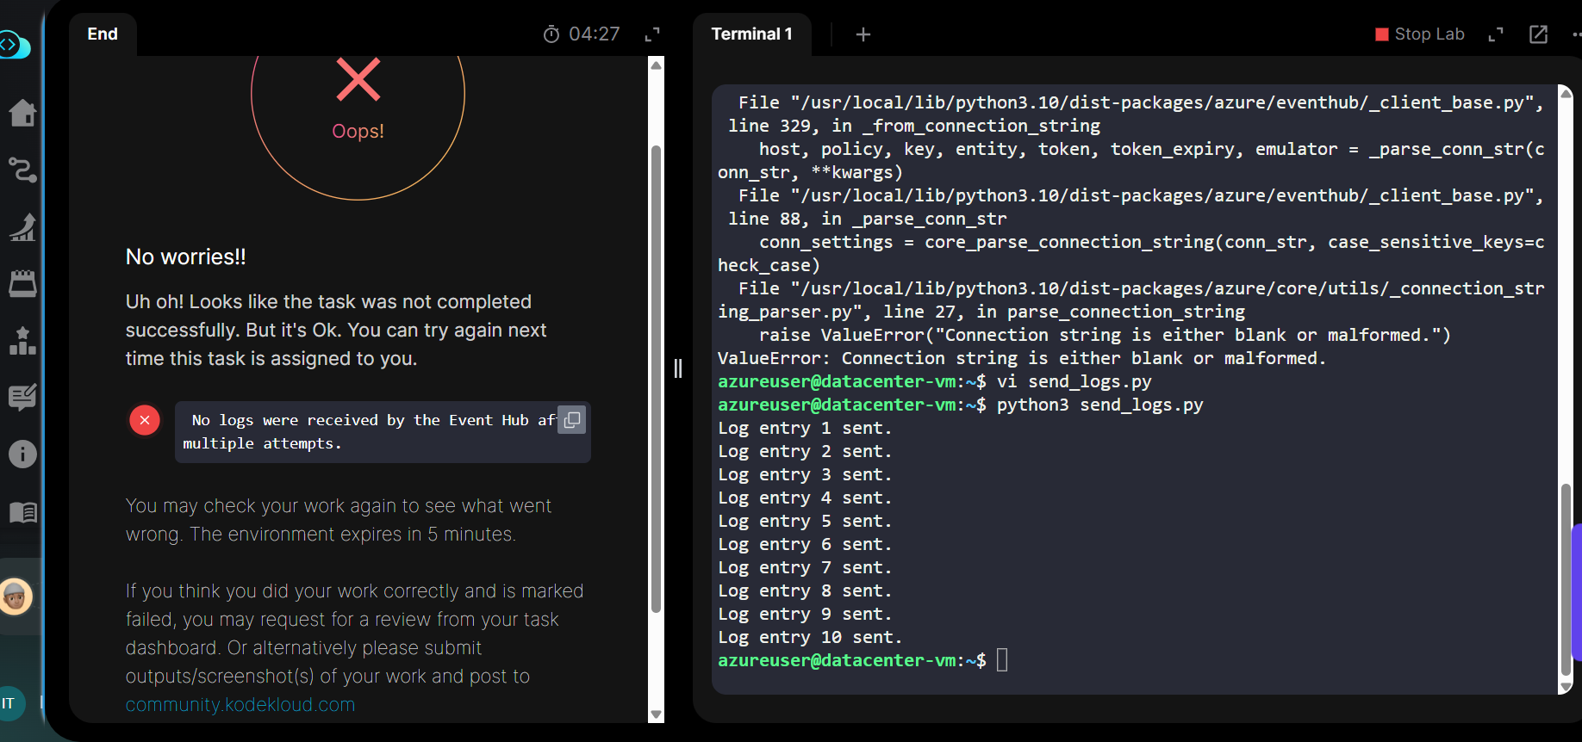The width and height of the screenshot is (1582, 742).
Task: Select the End tab
Action: coord(103,34)
